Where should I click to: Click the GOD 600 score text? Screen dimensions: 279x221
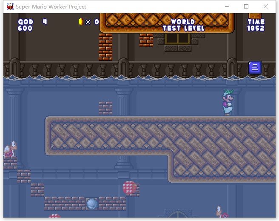click(x=25, y=25)
